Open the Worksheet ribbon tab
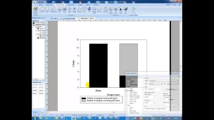The height and width of the screenshot is (120, 214). (x=49, y=5)
